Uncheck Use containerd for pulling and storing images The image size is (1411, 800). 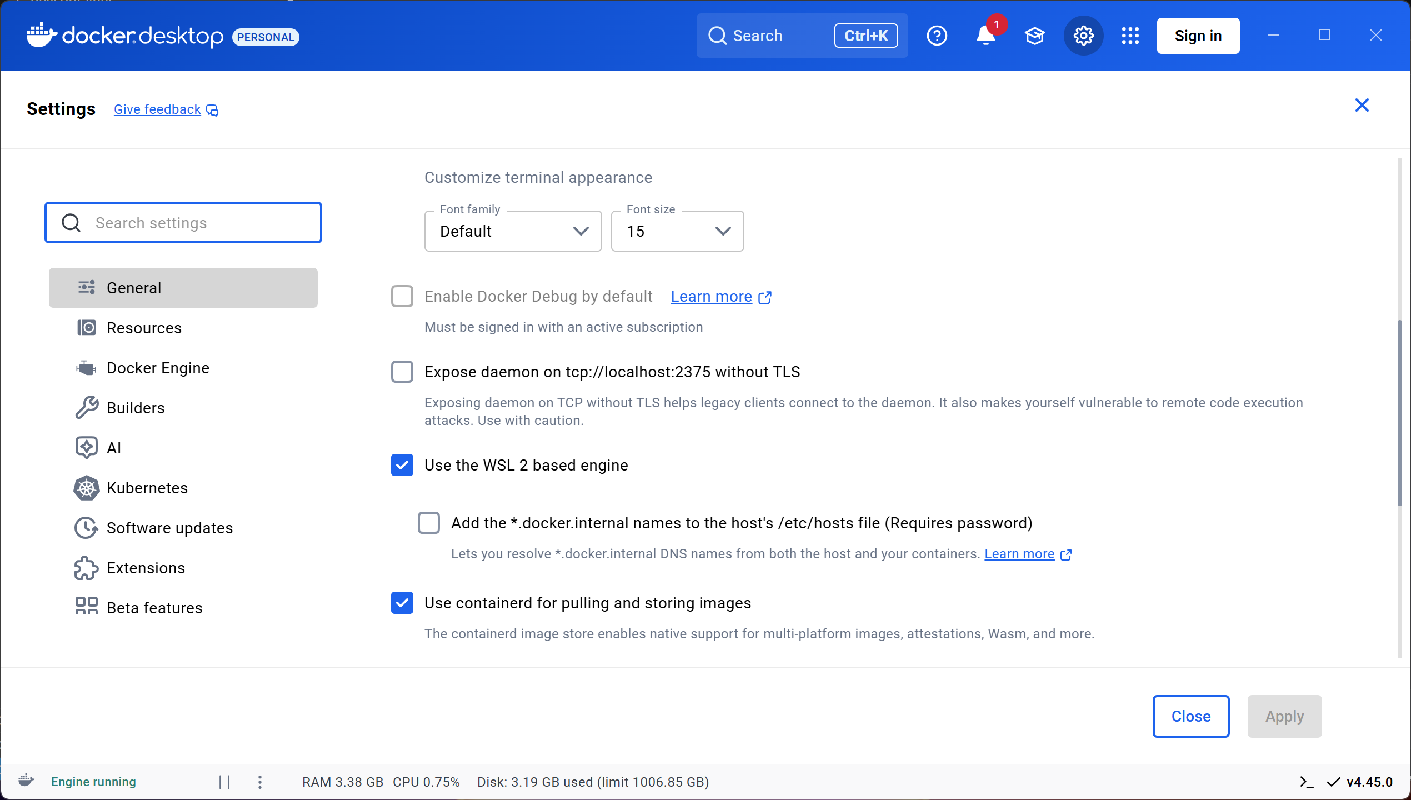402,603
